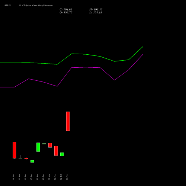The height and width of the screenshot is (186, 186).
Task: Click the 28 Jan date label
Action: (37, 177)
